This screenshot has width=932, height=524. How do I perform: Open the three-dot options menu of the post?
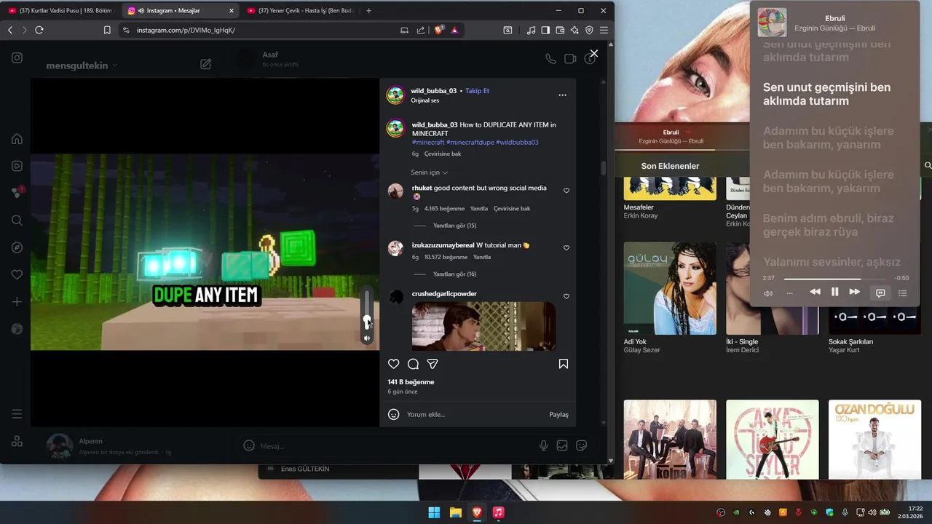562,95
